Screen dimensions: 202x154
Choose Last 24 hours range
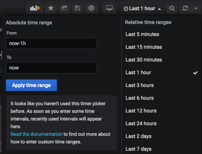coord(141,123)
